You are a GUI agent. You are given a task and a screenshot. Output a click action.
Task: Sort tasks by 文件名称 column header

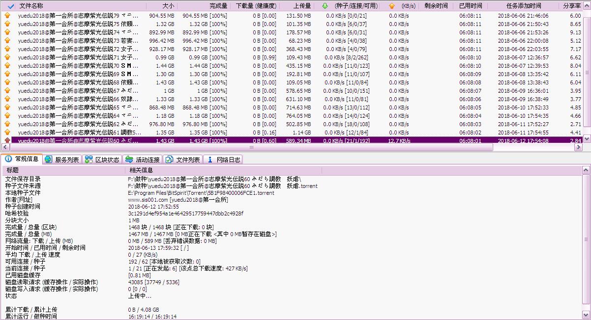tap(31, 6)
